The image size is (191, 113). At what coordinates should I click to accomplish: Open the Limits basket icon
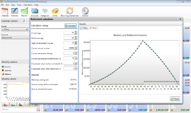click(55, 12)
